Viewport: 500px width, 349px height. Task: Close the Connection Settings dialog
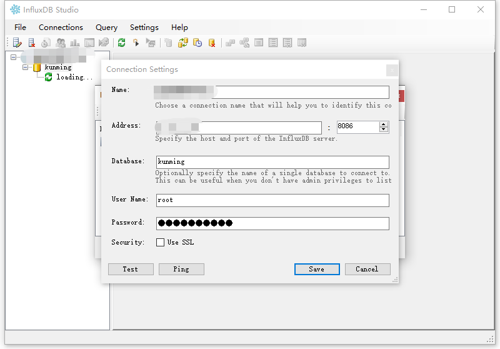392,70
